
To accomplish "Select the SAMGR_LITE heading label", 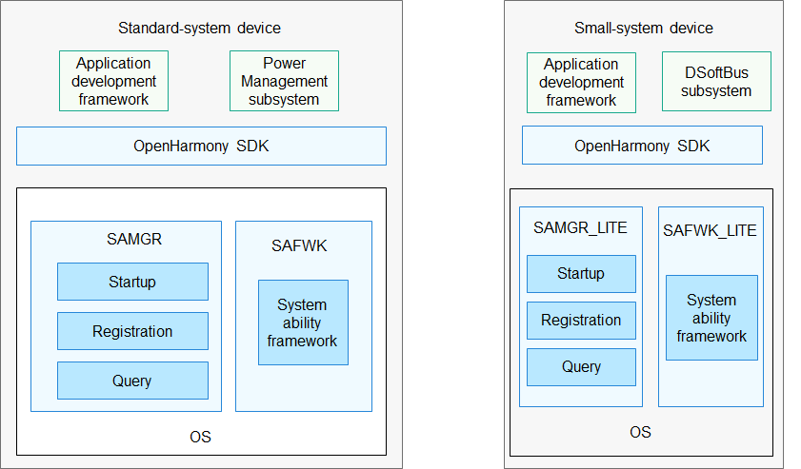I will point(580,227).
